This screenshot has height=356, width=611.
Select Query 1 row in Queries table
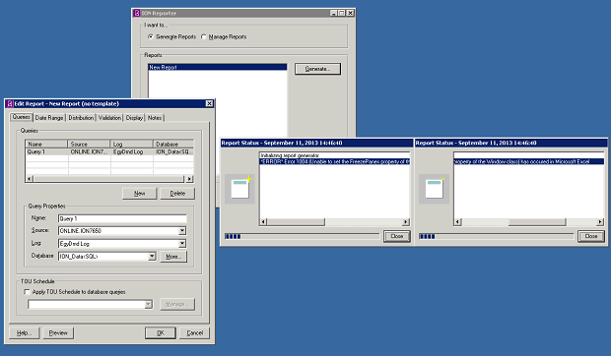109,152
